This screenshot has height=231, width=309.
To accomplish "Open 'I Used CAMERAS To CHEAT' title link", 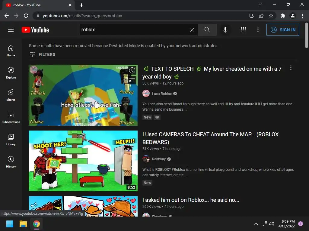I will tap(210, 138).
